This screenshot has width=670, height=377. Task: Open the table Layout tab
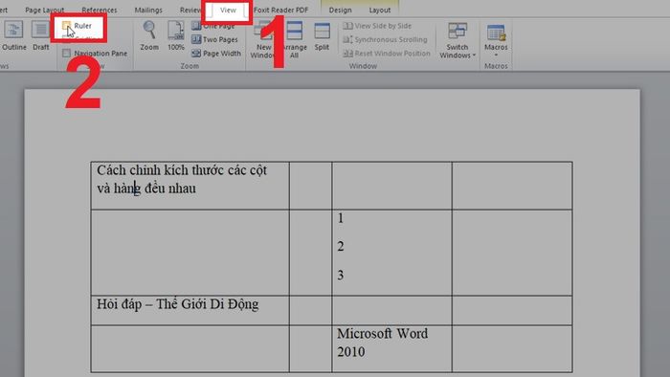(379, 10)
